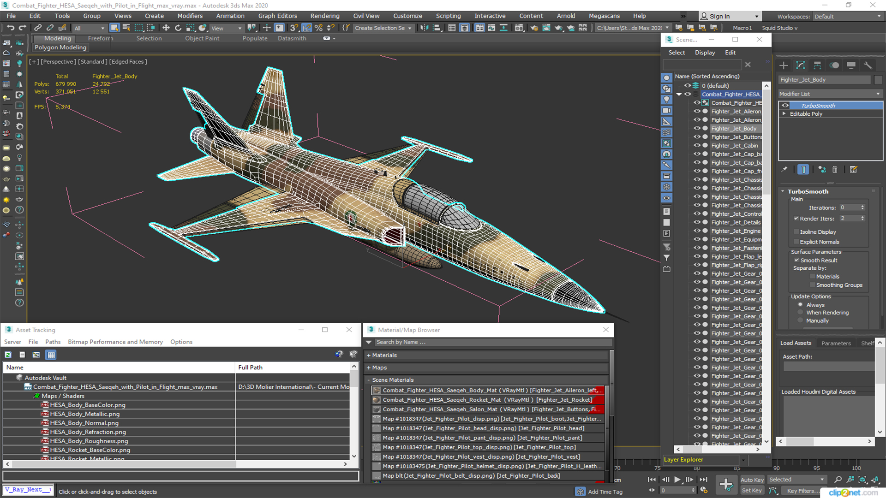Open the Hierarchy command panel tab
This screenshot has width=886, height=498.
pyautogui.click(x=817, y=65)
